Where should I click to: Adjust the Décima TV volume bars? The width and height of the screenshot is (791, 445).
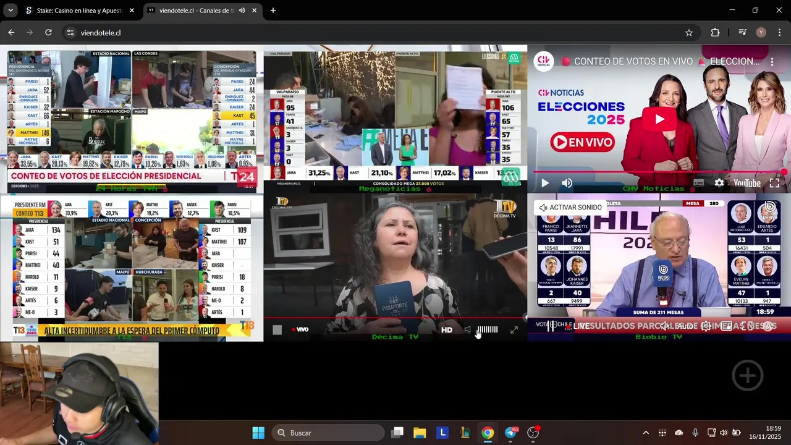488,330
